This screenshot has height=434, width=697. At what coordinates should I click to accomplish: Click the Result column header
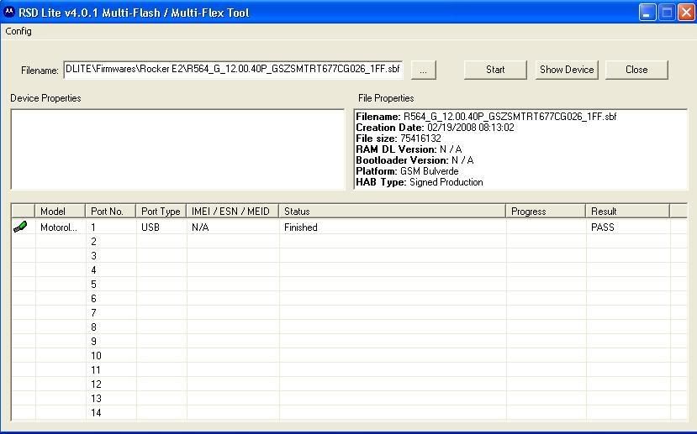(628, 212)
